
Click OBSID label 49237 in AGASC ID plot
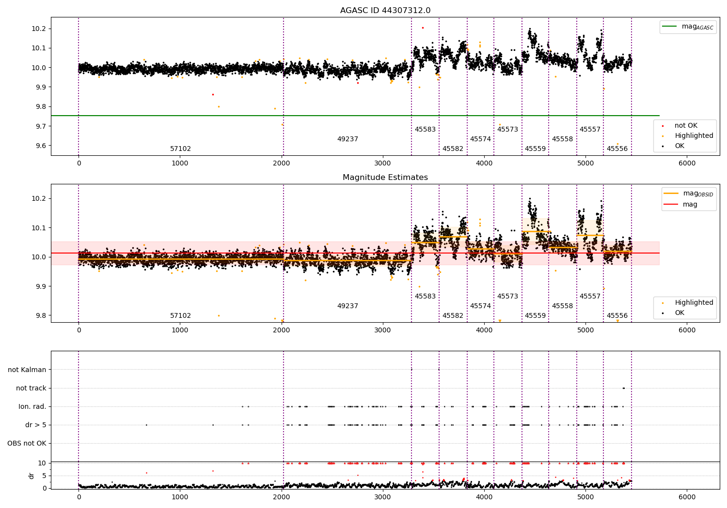click(x=348, y=139)
